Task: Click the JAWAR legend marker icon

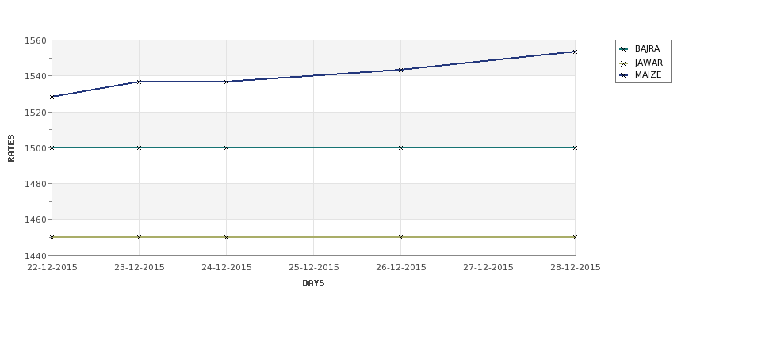Action: point(624,63)
